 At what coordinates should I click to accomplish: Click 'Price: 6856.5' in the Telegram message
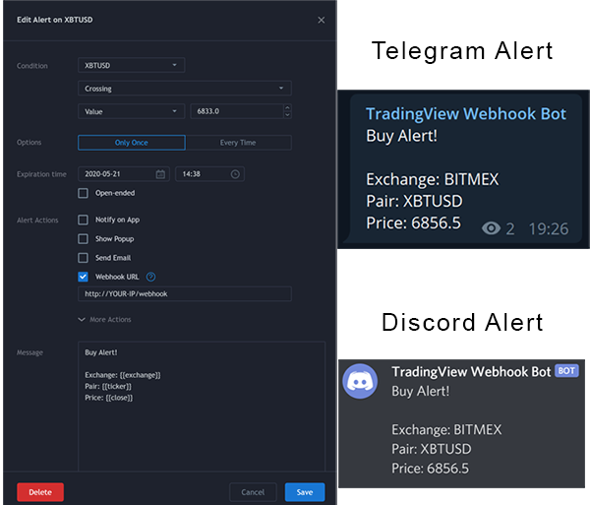click(x=413, y=222)
